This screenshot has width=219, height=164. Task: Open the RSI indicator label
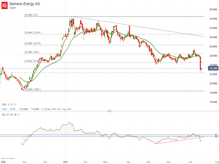coord(4,115)
